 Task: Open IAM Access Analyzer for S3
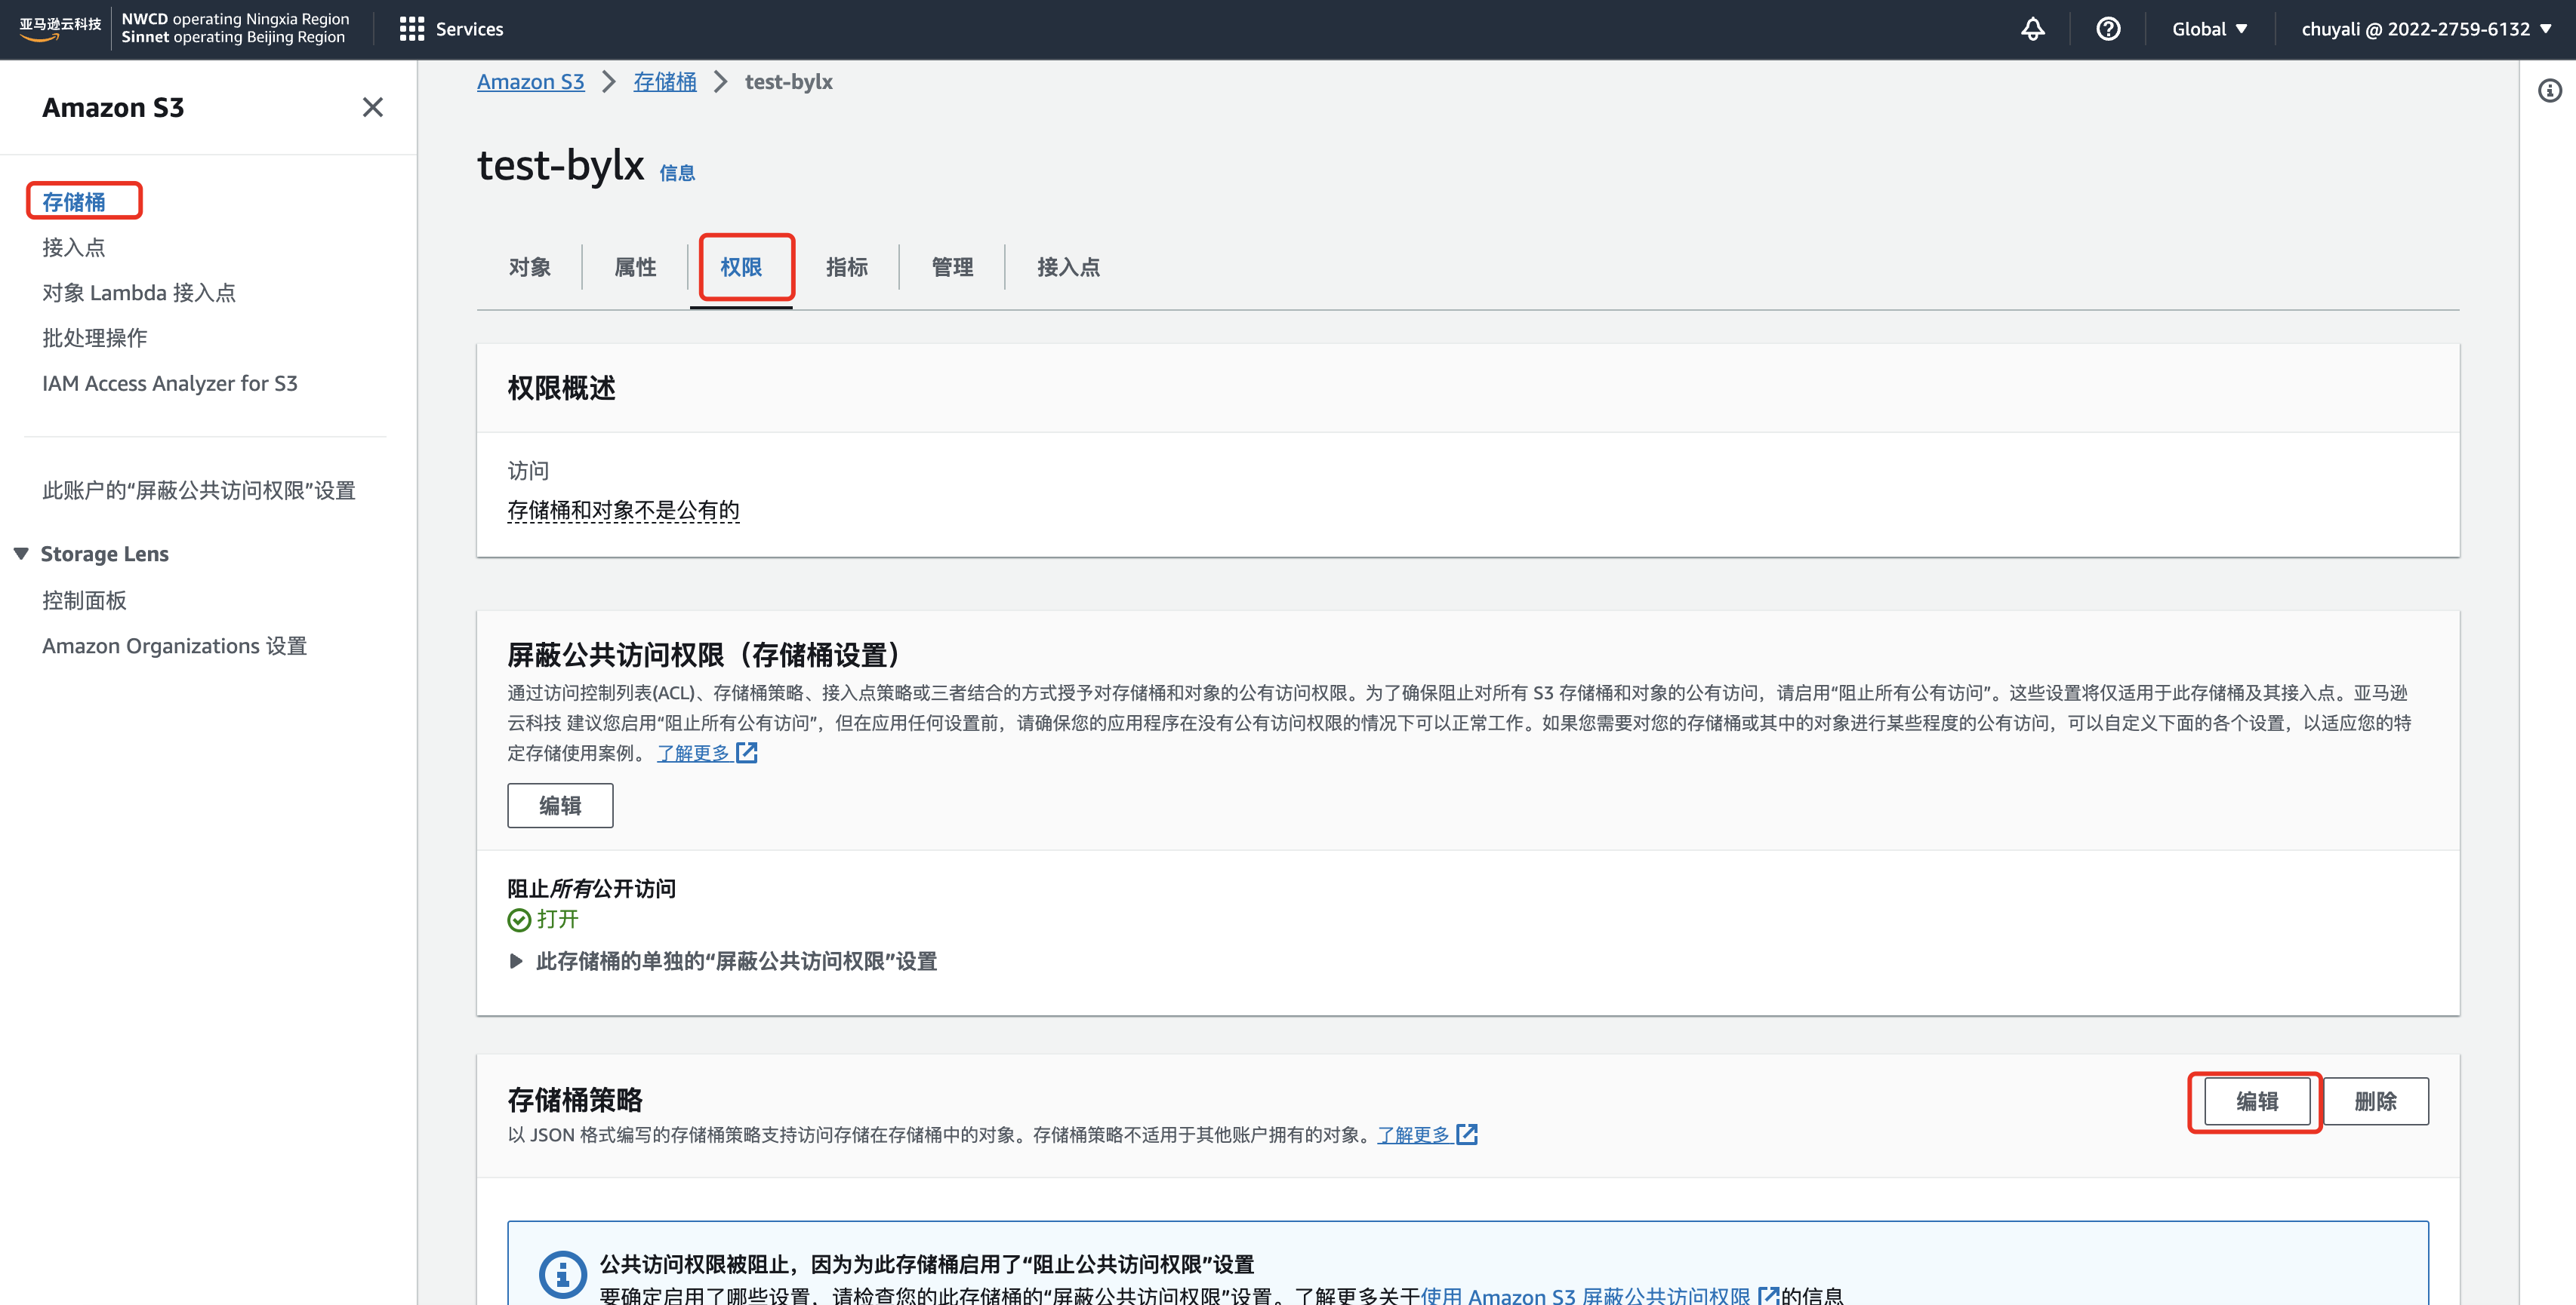[x=170, y=384]
